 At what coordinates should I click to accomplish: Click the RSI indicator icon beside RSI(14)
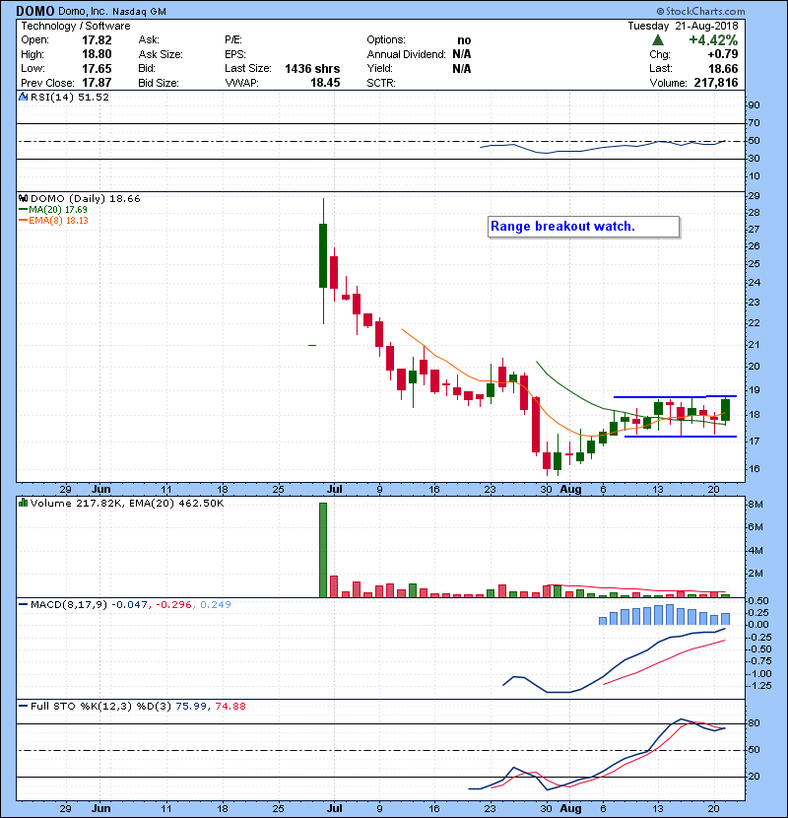(23, 97)
